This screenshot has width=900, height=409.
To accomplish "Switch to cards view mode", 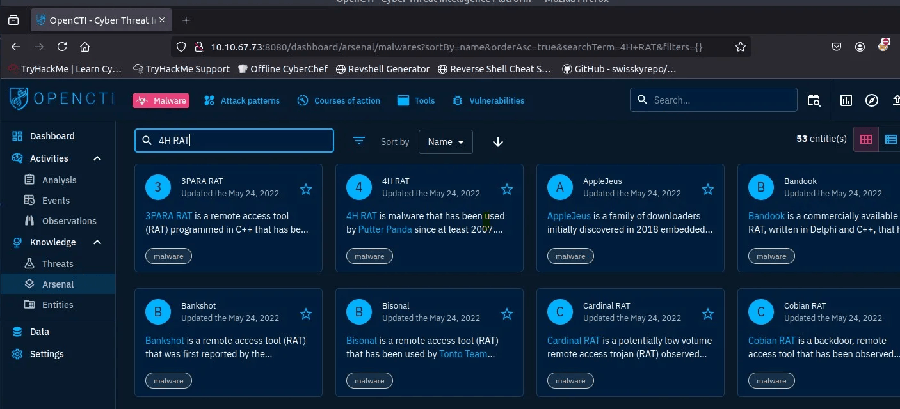I will tap(866, 139).
